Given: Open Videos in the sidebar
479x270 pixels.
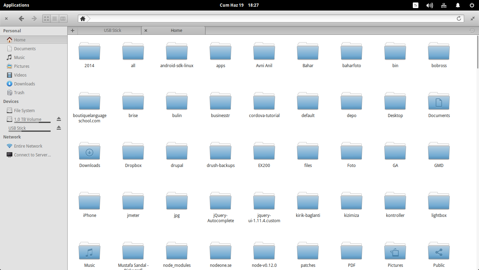Looking at the screenshot, I should [x=33, y=75].
